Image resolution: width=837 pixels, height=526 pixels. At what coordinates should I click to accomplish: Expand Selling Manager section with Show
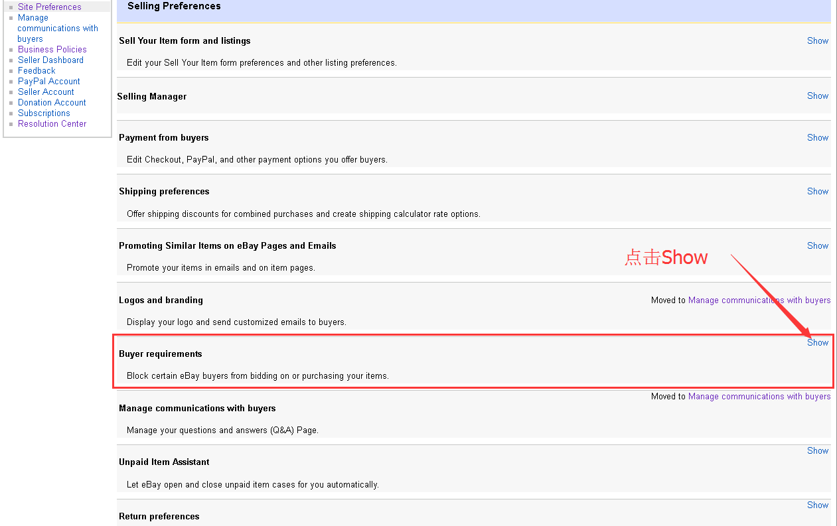[817, 96]
